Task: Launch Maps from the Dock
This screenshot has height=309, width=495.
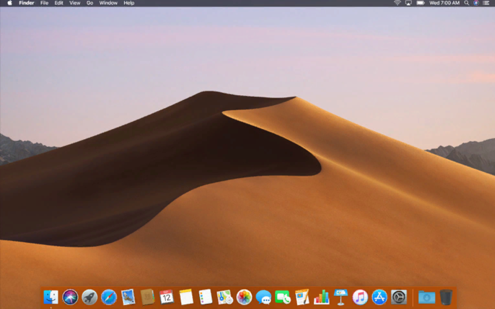Action: (225, 297)
